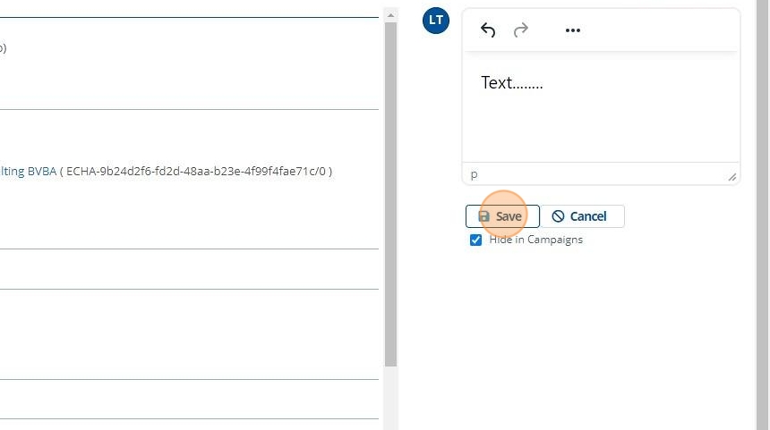770x430 pixels.
Task: Click the Hide in Campaigns label text
Action: click(x=535, y=240)
